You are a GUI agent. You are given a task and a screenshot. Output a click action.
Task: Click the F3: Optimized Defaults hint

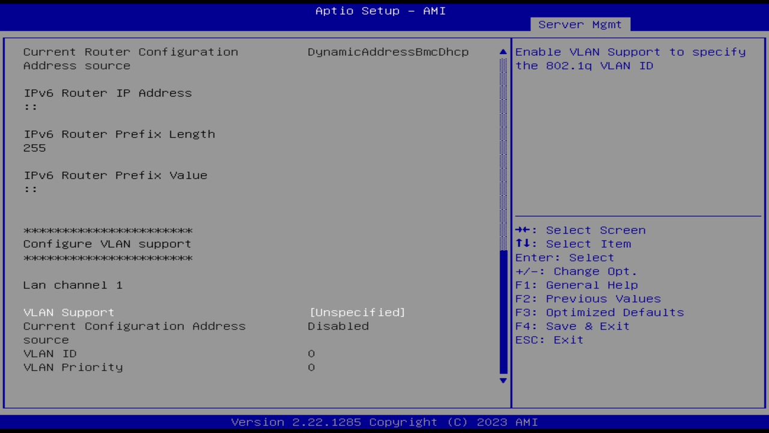(600, 313)
